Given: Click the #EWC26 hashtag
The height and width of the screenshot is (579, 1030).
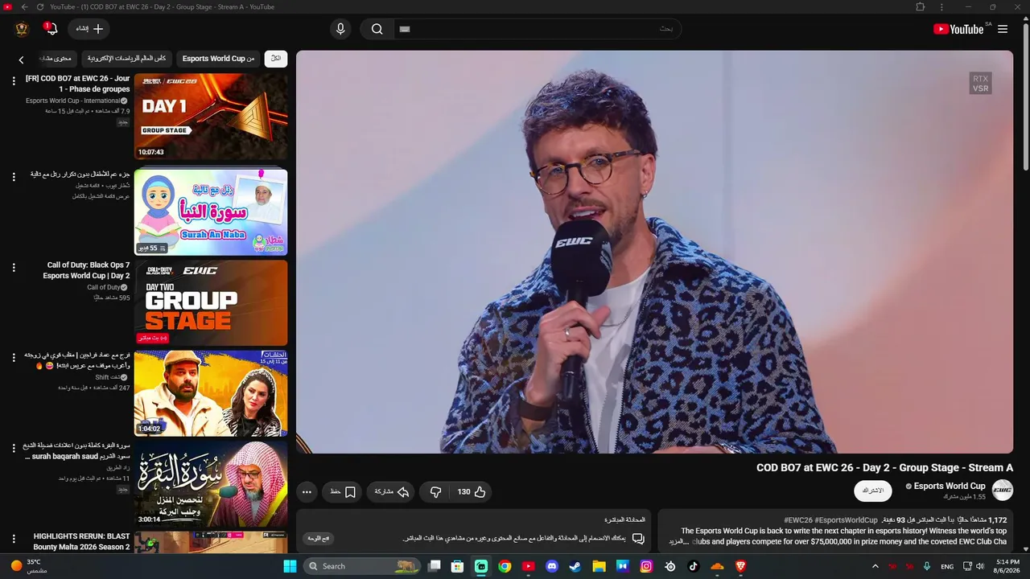Looking at the screenshot, I should 798,520.
